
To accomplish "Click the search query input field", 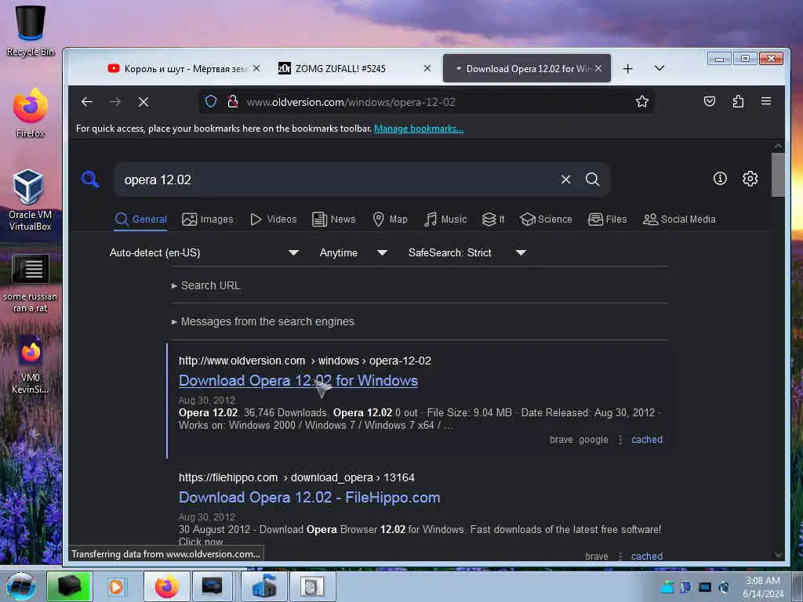I will (338, 180).
